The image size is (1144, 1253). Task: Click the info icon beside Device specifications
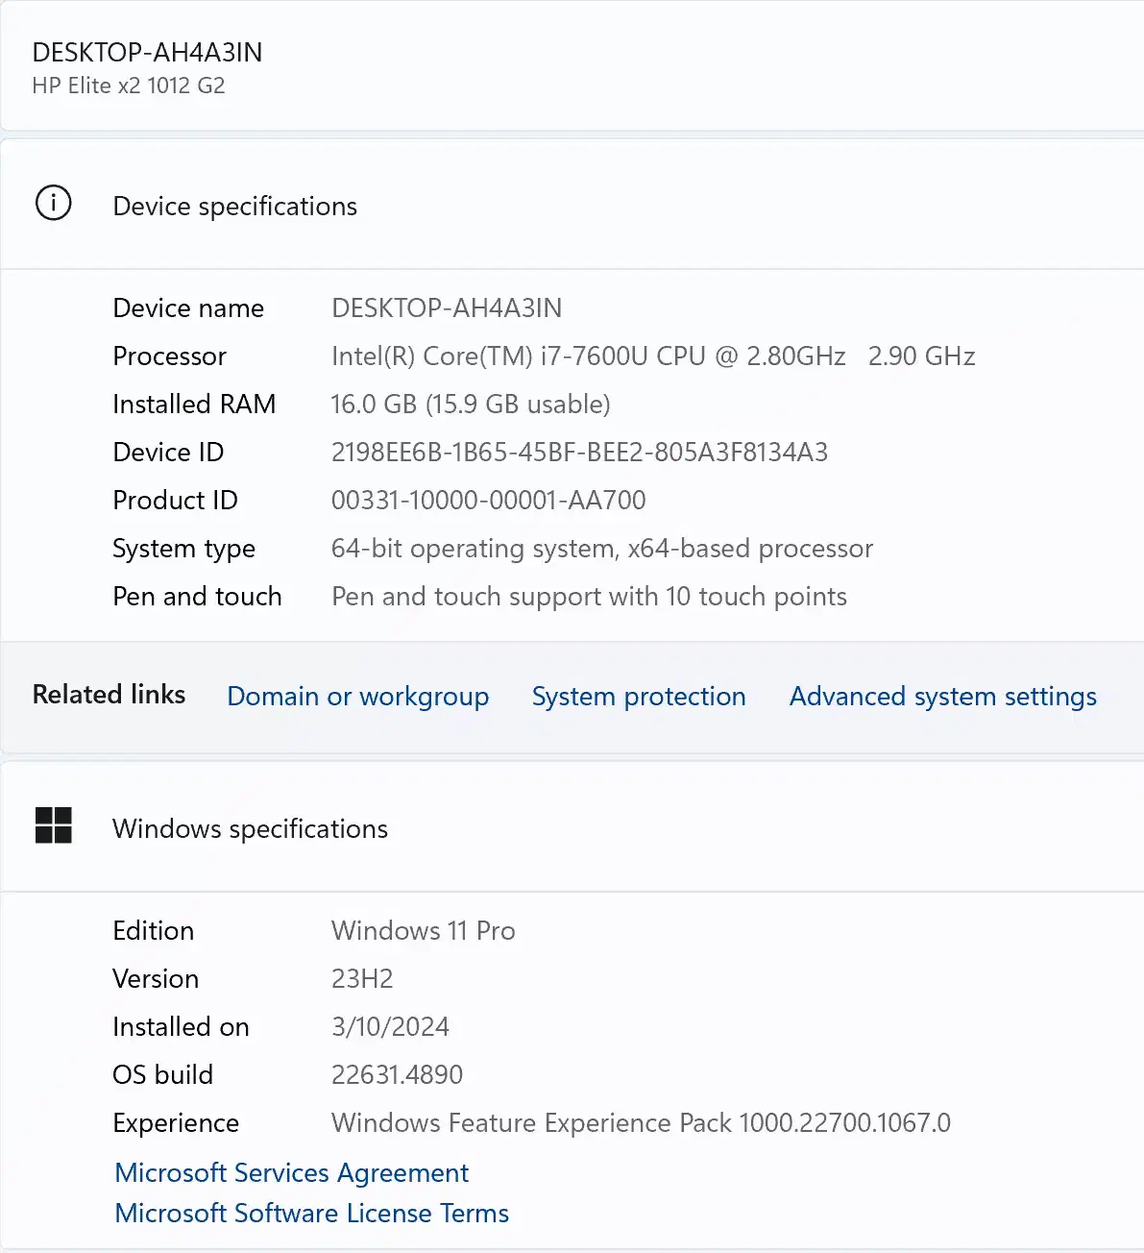coord(53,204)
